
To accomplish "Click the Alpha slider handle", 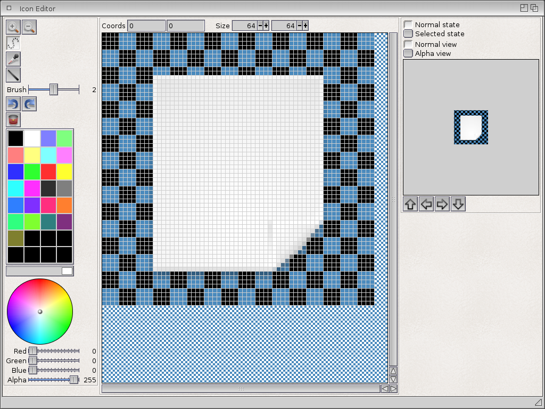I will coord(74,380).
